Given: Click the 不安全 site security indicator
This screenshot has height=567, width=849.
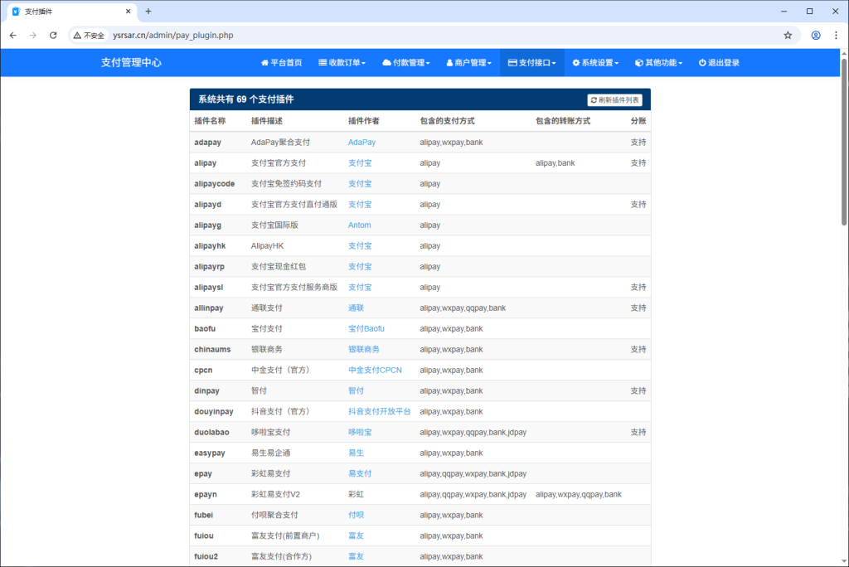Looking at the screenshot, I should click(89, 35).
